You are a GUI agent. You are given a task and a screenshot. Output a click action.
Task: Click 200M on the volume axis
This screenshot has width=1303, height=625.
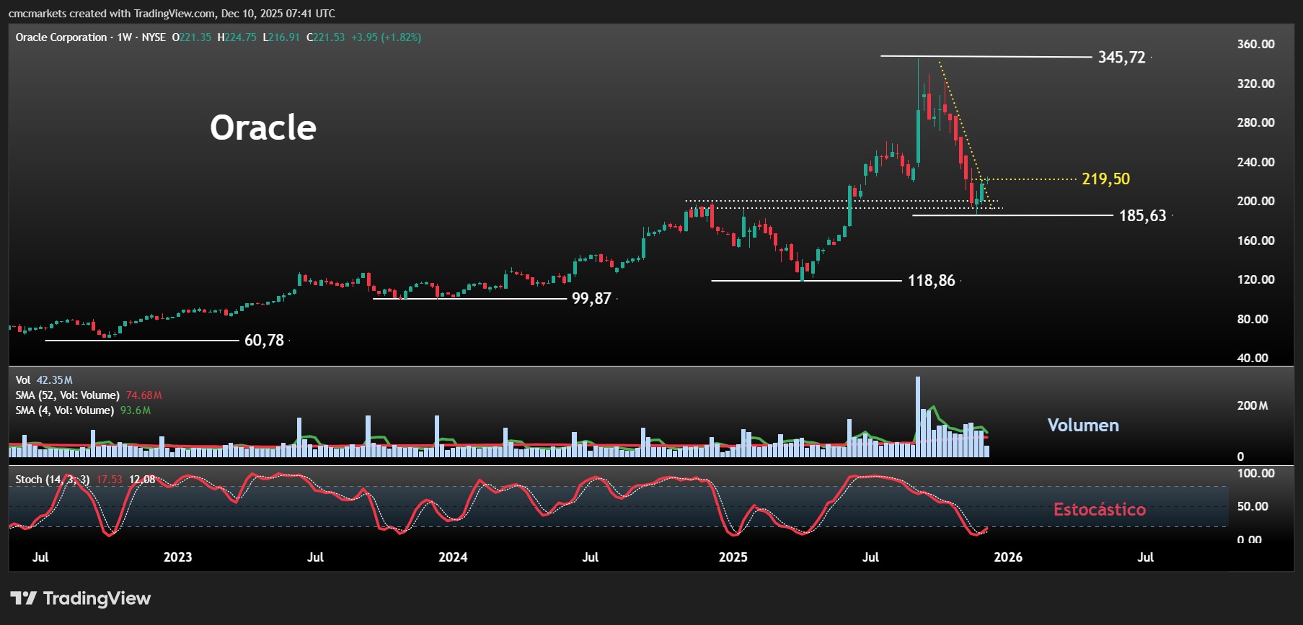coord(1253,406)
